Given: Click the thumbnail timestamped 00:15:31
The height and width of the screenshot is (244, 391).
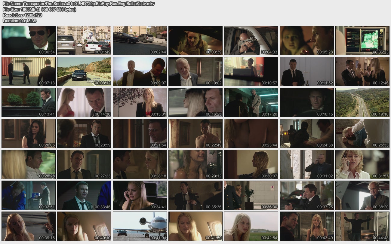Looking at the screenshot, I should pos(140,102).
